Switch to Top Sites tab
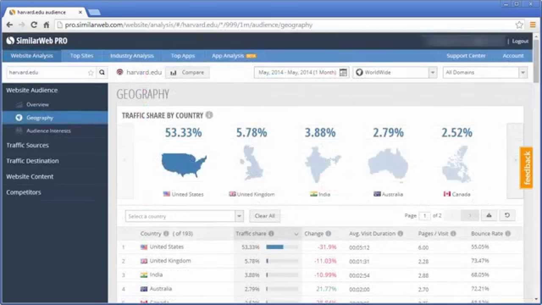This screenshot has height=305, width=542. (82, 55)
